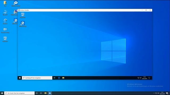
Task: Expand the hidden tray icons chevron on the host
Action: 154,93
